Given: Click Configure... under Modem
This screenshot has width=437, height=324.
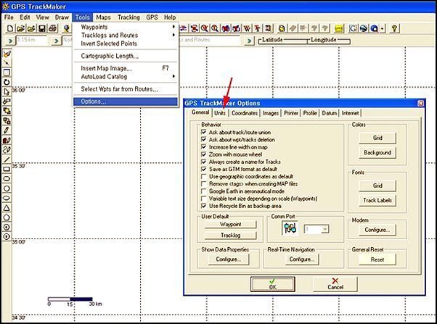Looking at the screenshot, I should click(377, 230).
